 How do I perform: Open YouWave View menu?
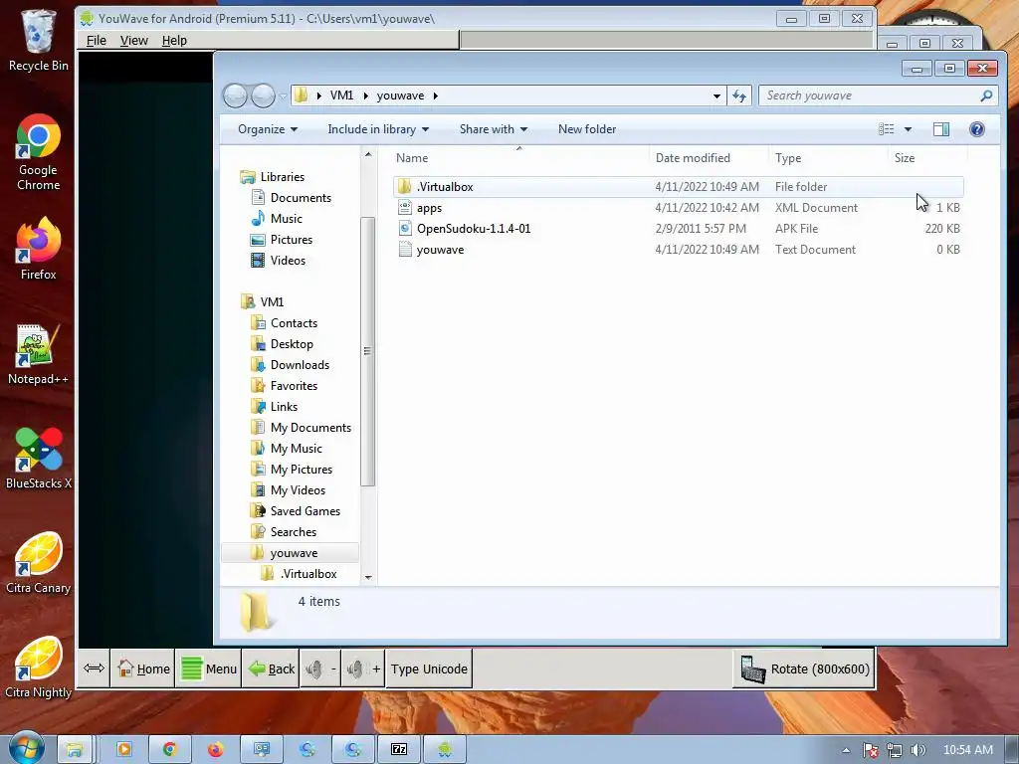(134, 40)
